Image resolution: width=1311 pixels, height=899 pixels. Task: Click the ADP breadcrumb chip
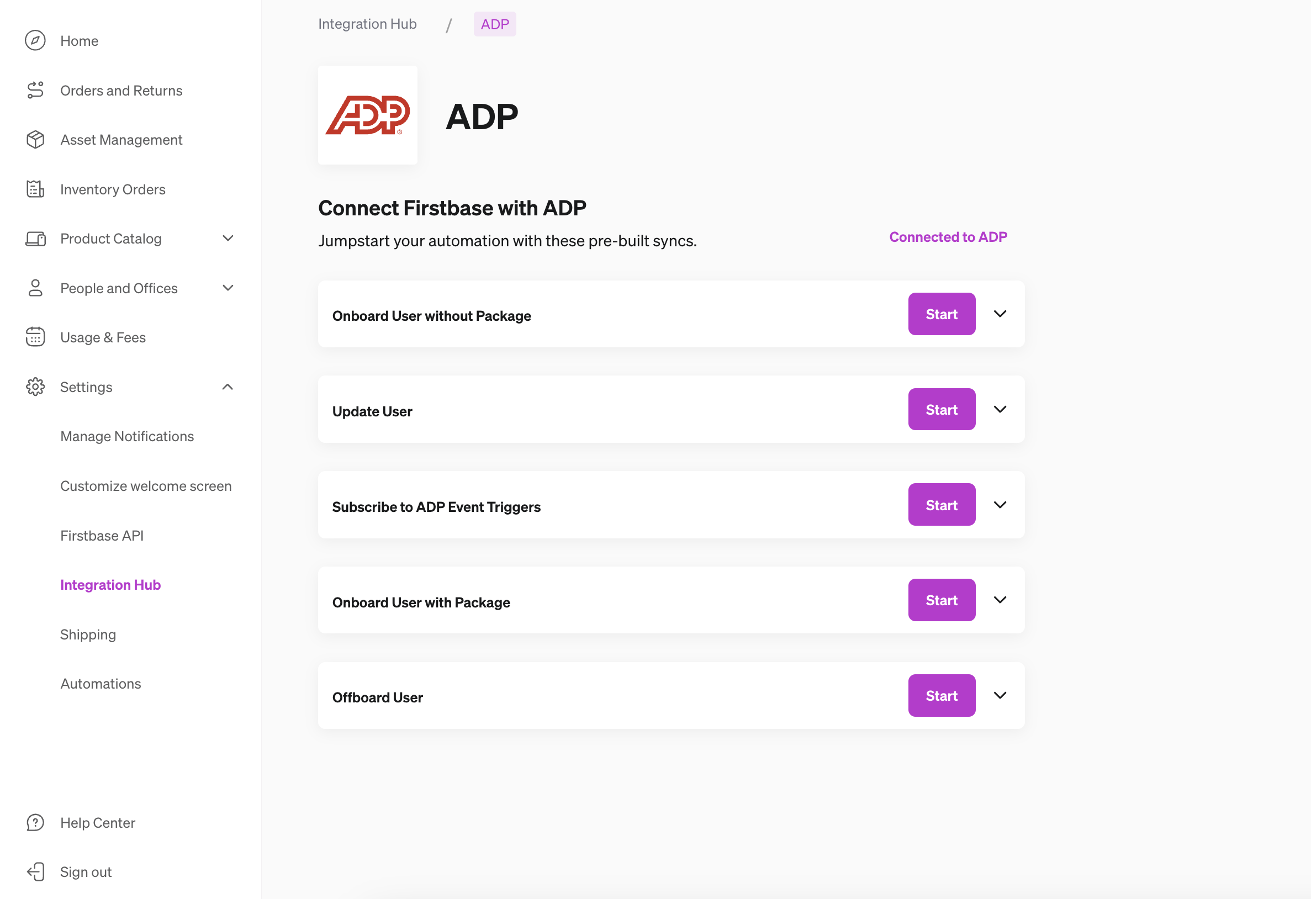495,24
